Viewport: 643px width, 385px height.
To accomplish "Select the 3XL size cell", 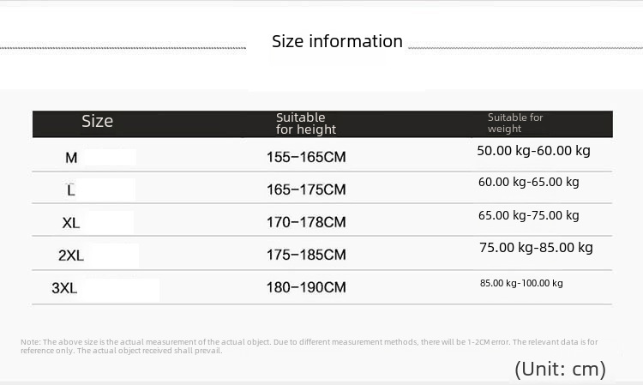I will (x=64, y=288).
